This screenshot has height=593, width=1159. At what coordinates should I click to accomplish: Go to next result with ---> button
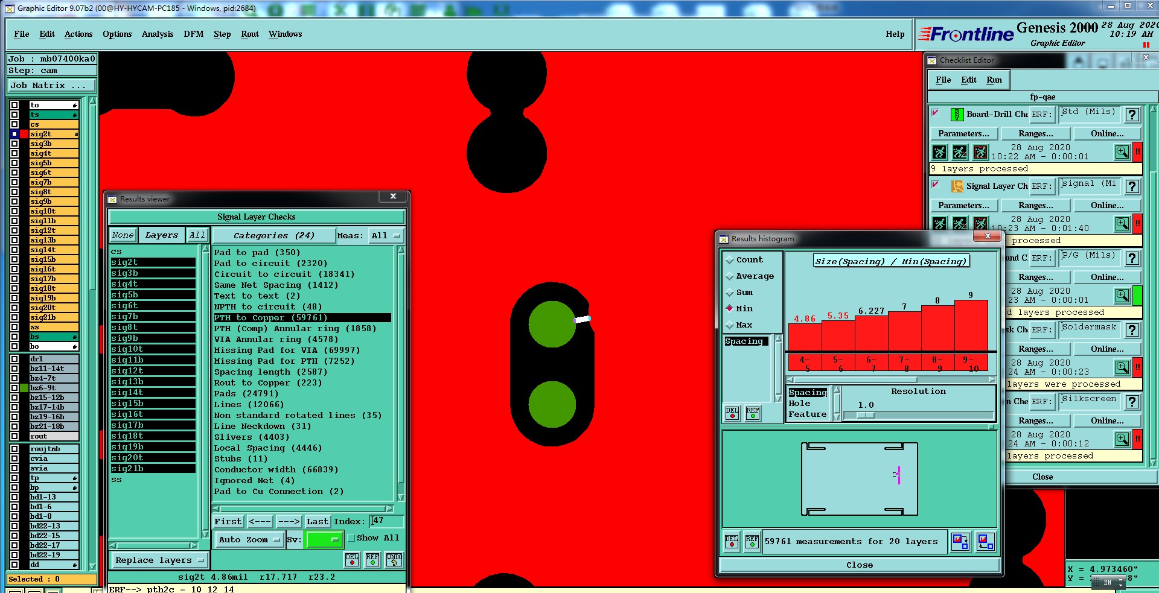[289, 522]
